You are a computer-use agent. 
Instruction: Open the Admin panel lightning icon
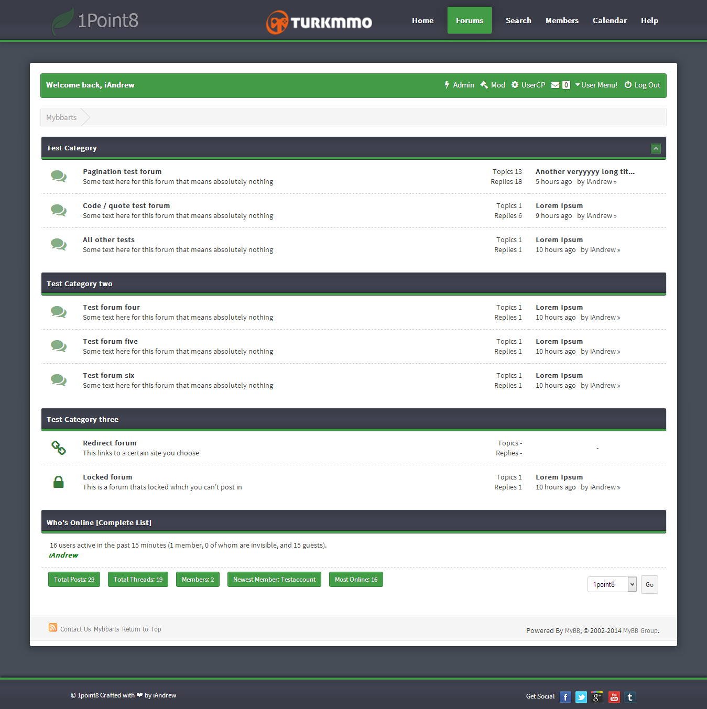tap(447, 85)
